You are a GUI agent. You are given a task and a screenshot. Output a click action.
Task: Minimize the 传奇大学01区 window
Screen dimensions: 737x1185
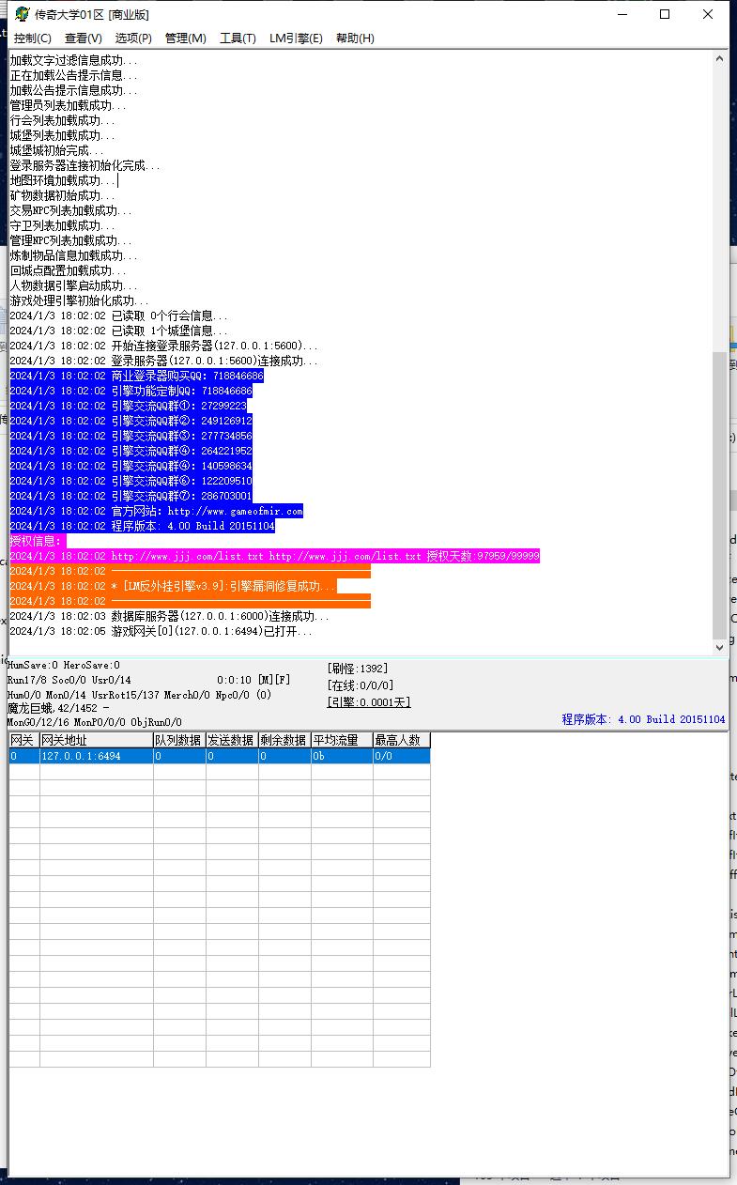[x=622, y=14]
